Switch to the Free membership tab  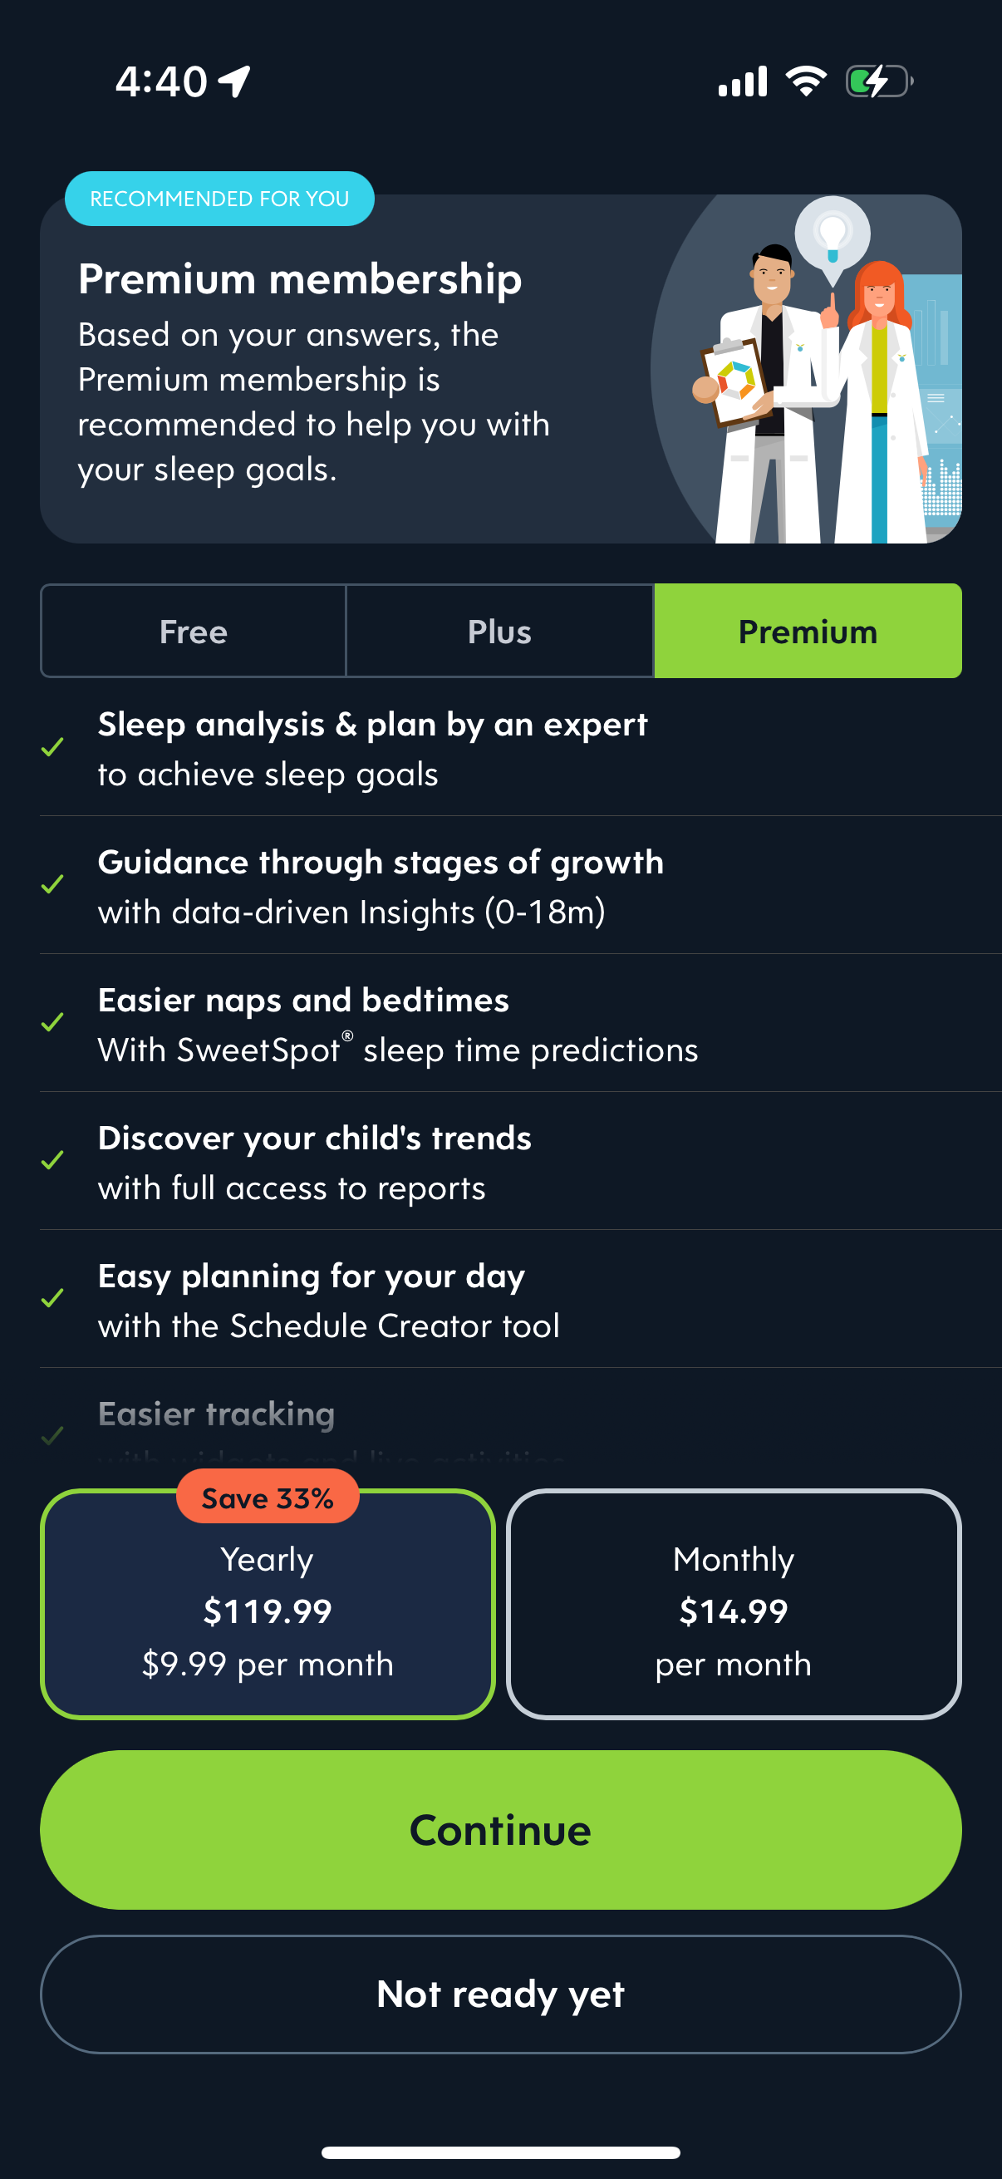coord(194,632)
